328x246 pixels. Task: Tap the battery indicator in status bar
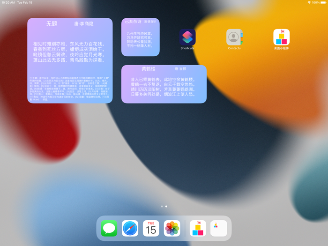click(323, 2)
